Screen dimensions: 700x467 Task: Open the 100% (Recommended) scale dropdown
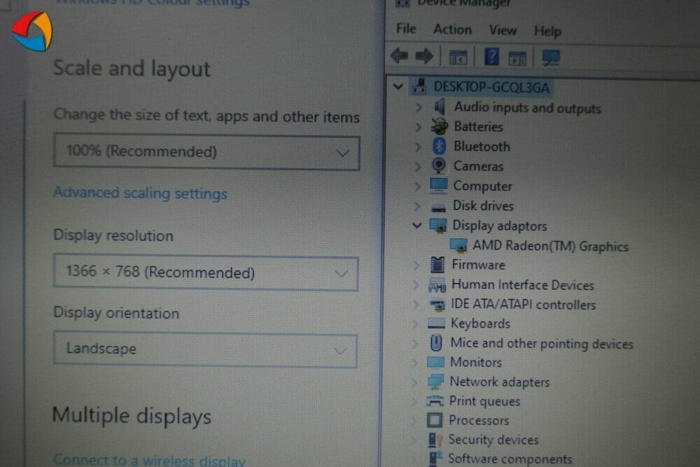tap(206, 152)
